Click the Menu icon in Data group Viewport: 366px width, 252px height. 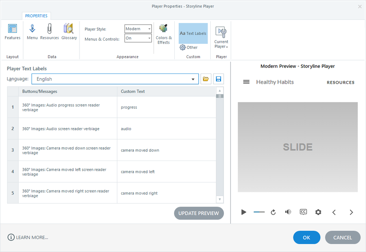pos(32,32)
